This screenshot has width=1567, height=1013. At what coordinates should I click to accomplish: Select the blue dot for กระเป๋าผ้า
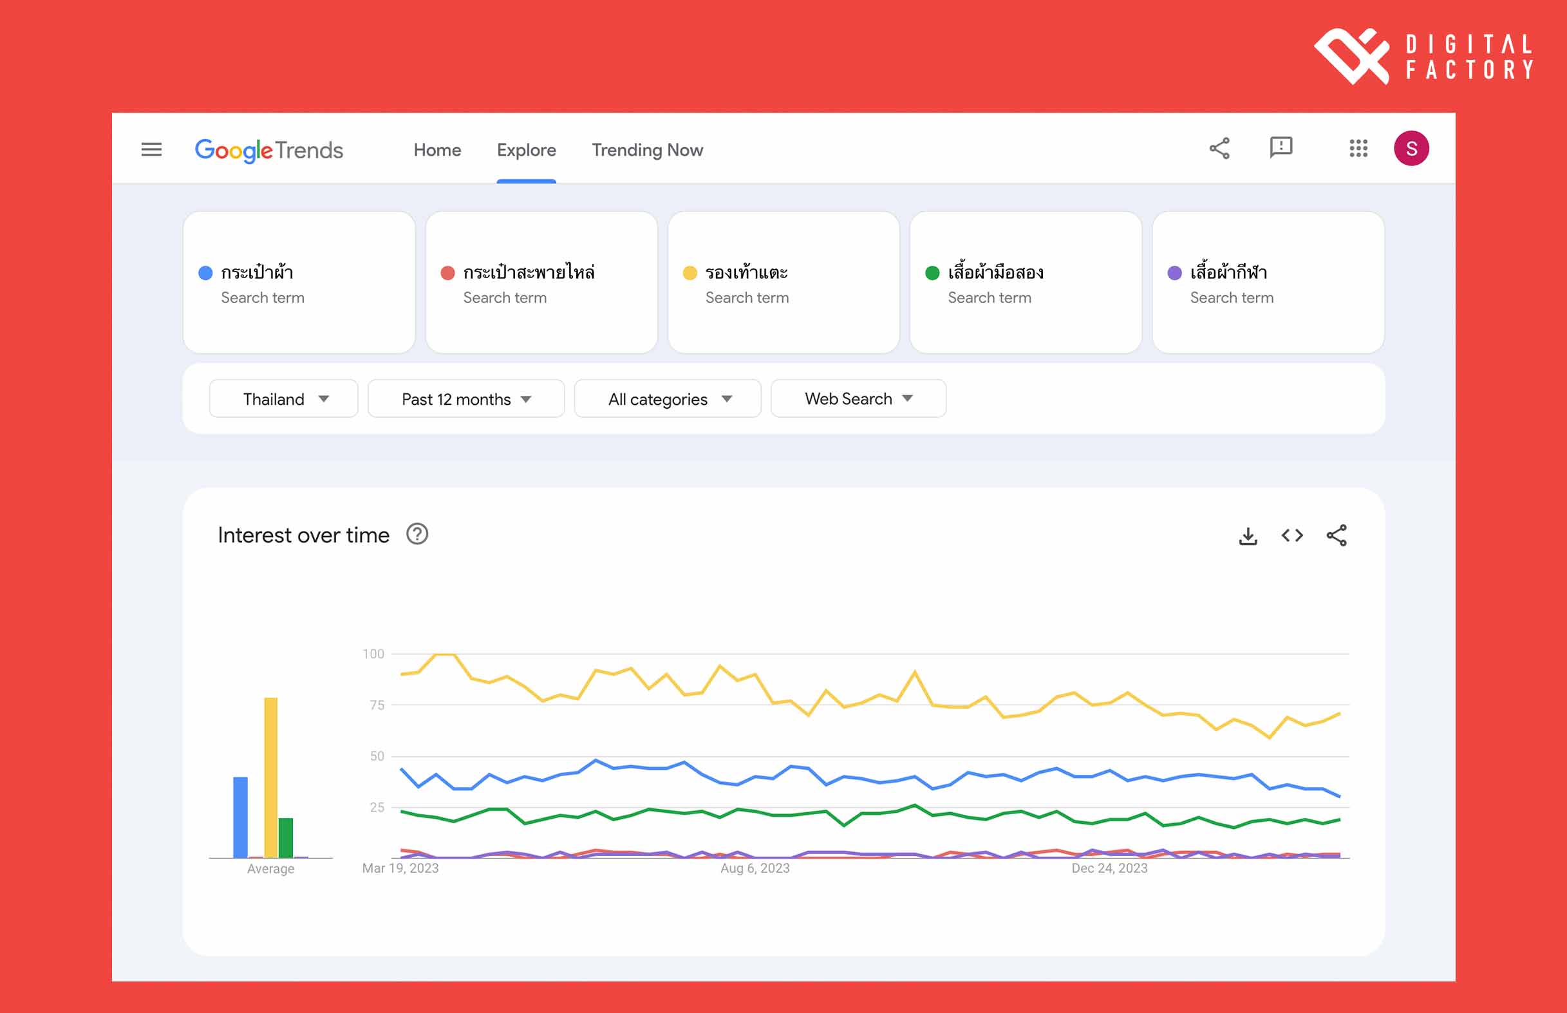click(x=205, y=272)
